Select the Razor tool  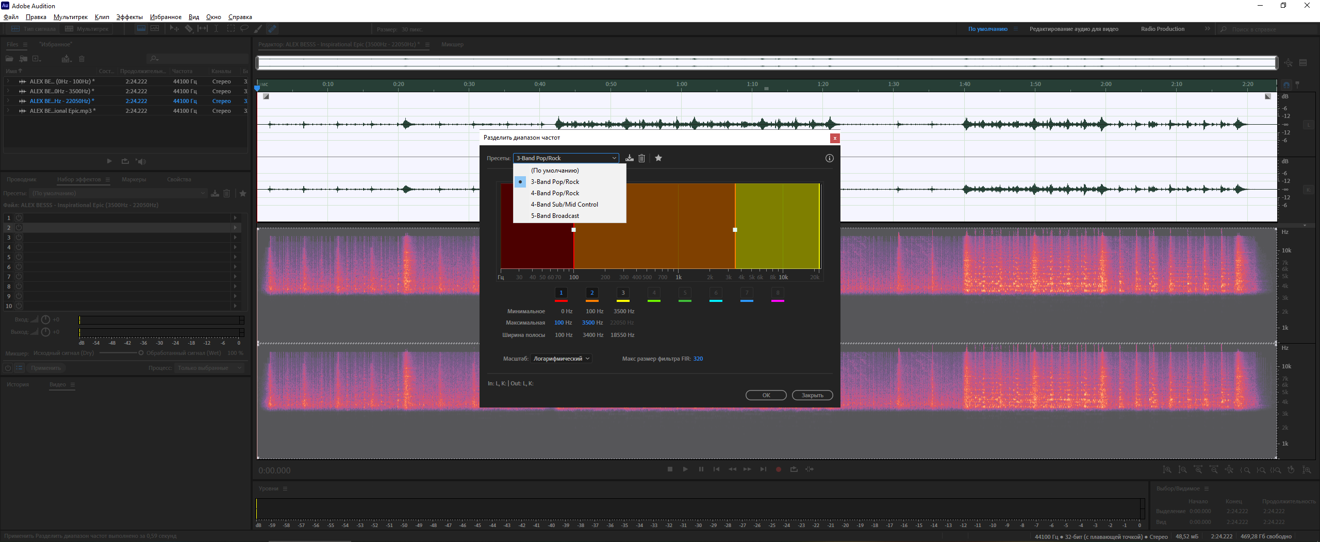coord(189,29)
